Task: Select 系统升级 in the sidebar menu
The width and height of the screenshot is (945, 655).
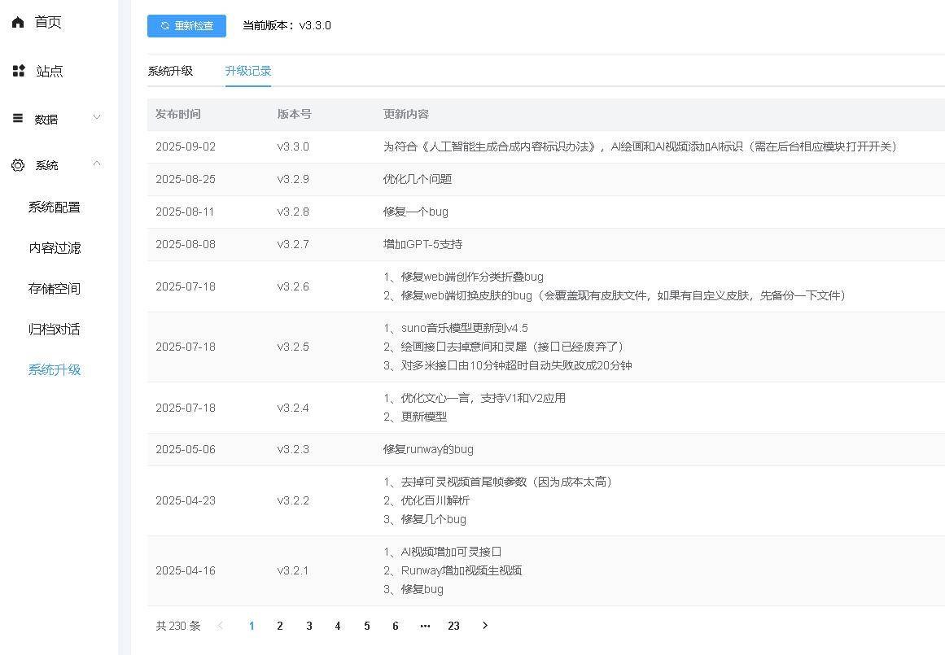Action: click(55, 370)
